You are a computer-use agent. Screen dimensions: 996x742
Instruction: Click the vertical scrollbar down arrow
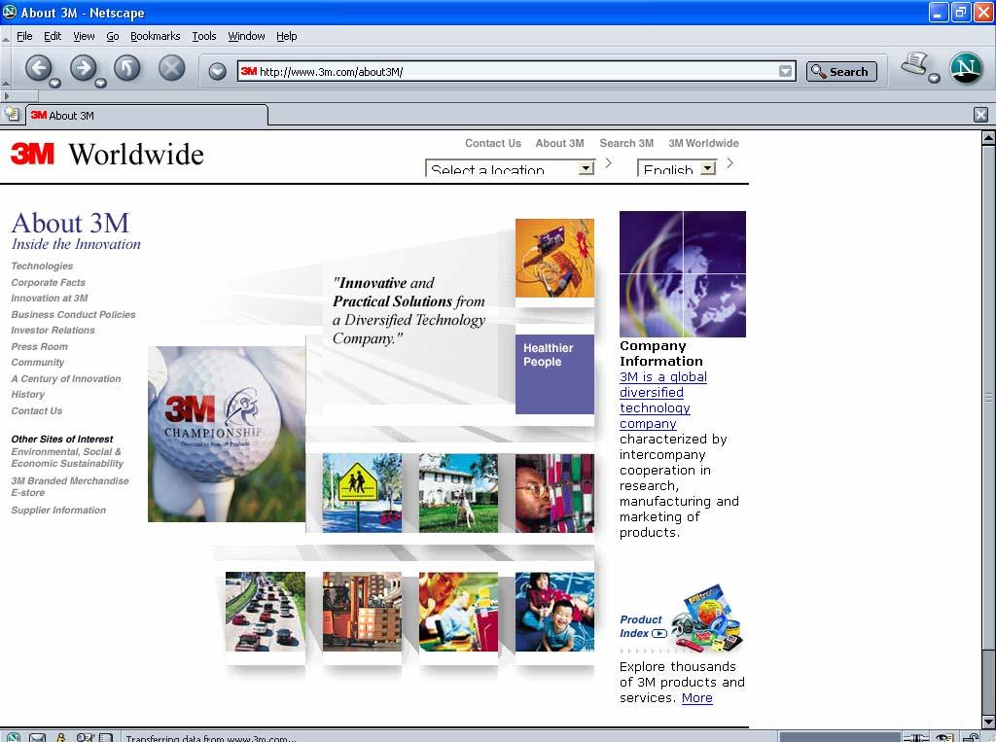point(988,723)
